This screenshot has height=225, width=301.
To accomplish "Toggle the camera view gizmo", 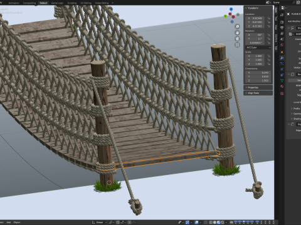I will (x=237, y=39).
